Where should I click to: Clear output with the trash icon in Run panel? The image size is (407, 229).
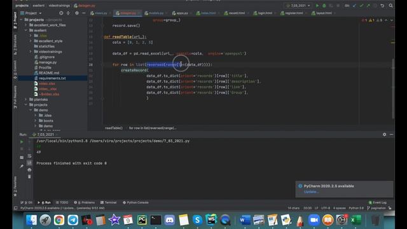pyautogui.click(x=29, y=177)
